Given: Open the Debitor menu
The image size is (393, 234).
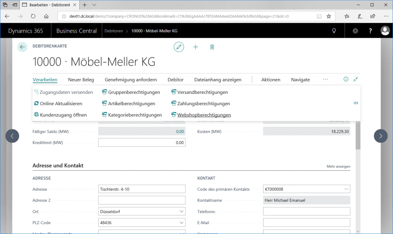Looking at the screenshot, I should [x=175, y=80].
